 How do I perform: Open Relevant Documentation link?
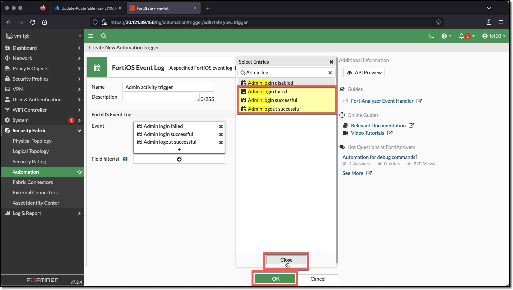tap(378, 126)
